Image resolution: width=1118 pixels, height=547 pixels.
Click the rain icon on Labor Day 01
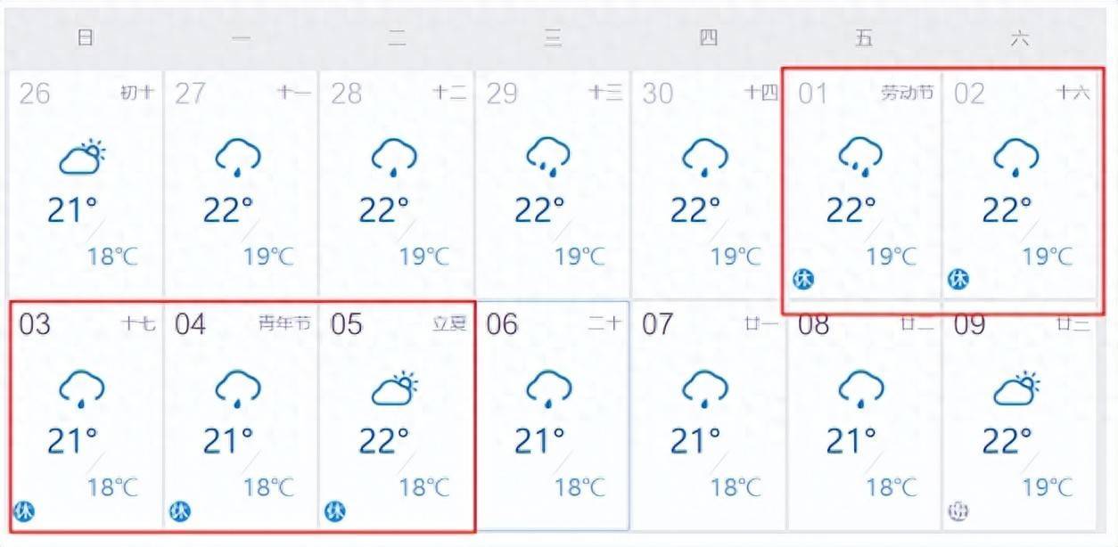coord(860,158)
